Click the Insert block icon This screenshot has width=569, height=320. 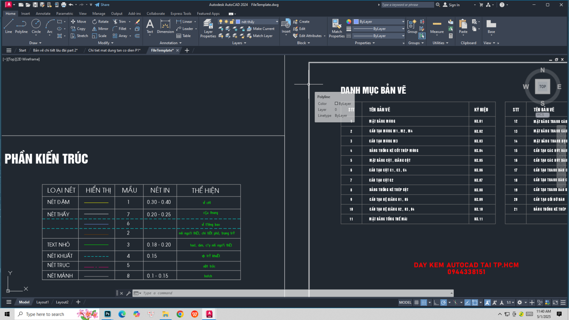(x=286, y=26)
